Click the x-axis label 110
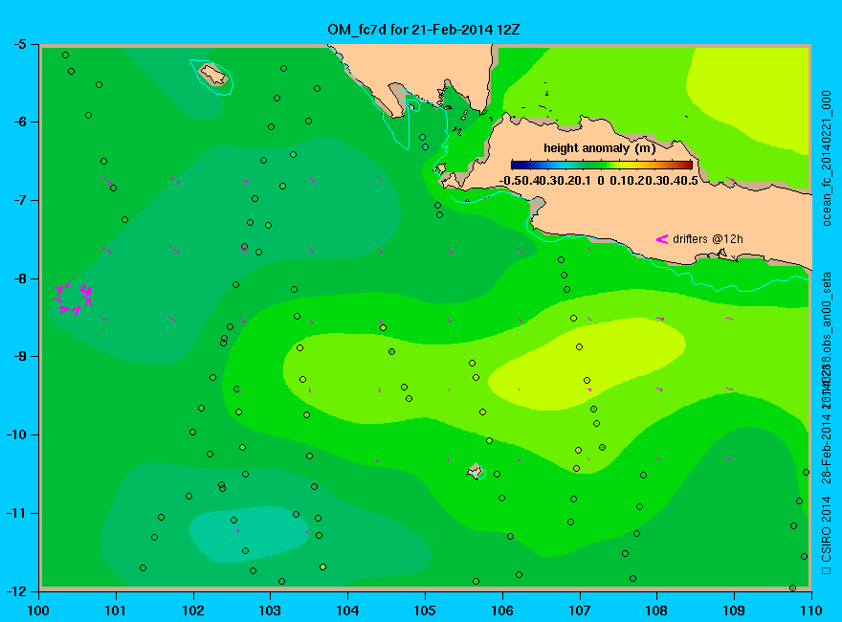The height and width of the screenshot is (622, 842). pyautogui.click(x=810, y=611)
